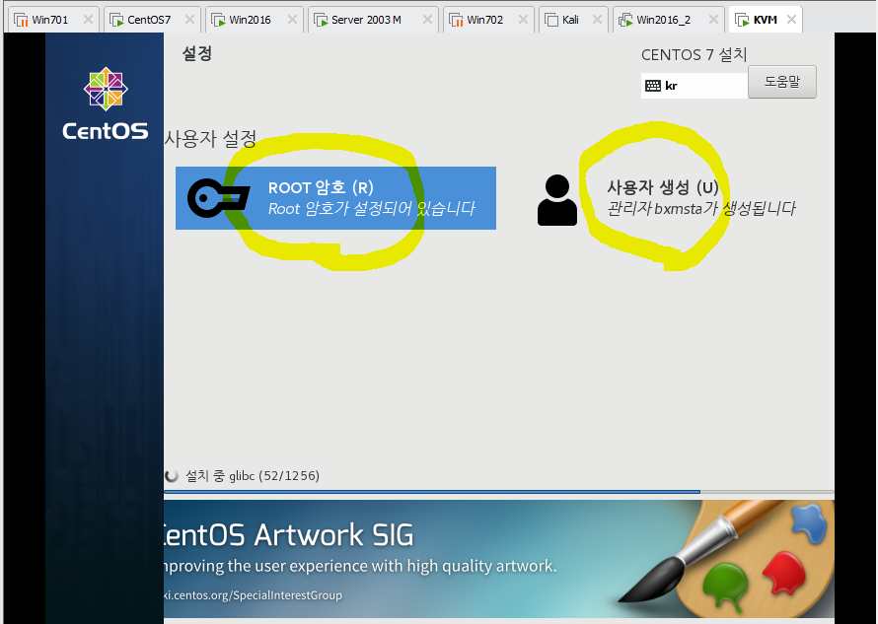Image resolution: width=878 pixels, height=624 pixels.
Task: Click the wiki.centos.org SpecialInterestGroup link text
Action: point(253,595)
